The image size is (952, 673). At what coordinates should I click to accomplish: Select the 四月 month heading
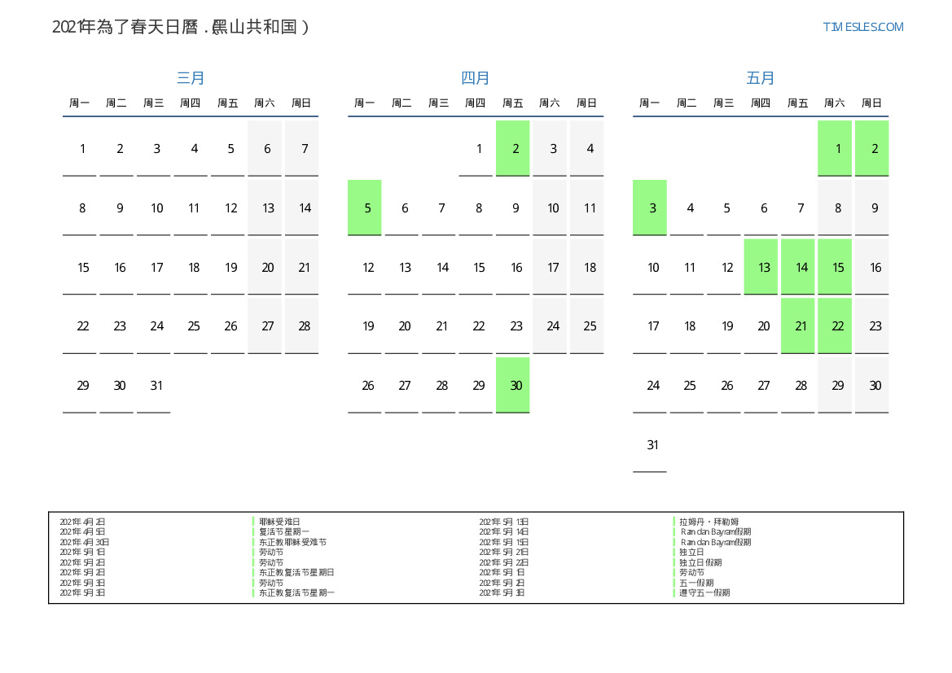click(476, 78)
